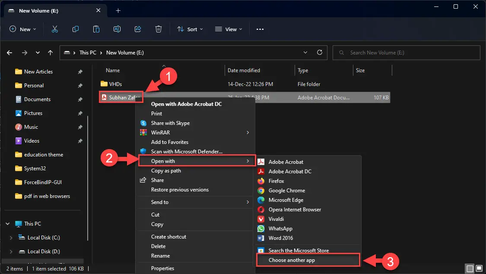The width and height of the screenshot is (486, 274).
Task: Expand address bar history dropdown
Action: tap(305, 52)
